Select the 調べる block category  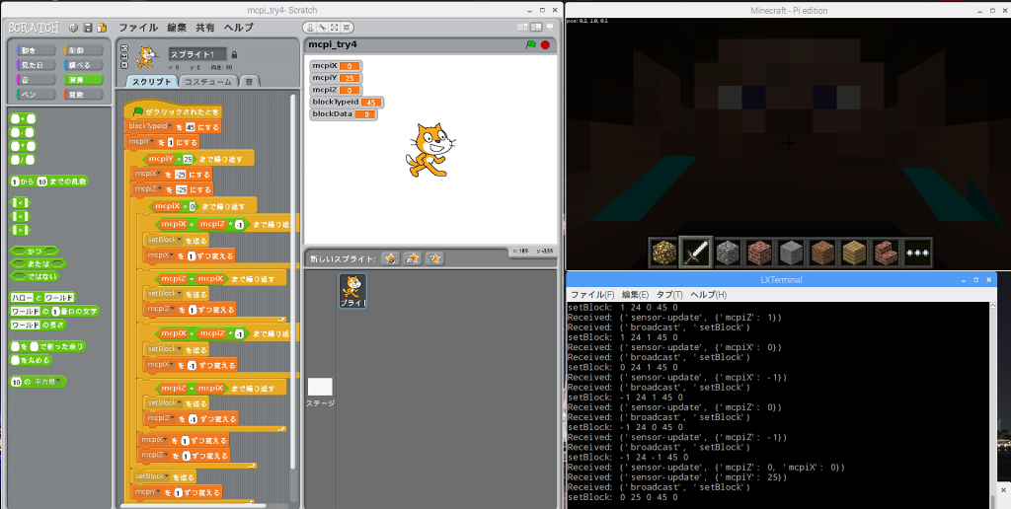pyautogui.click(x=83, y=64)
